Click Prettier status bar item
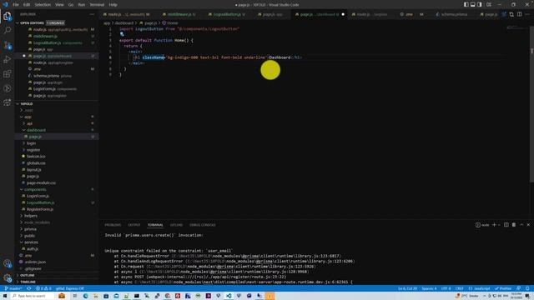The height and width of the screenshot is (300, 534). 503,288
